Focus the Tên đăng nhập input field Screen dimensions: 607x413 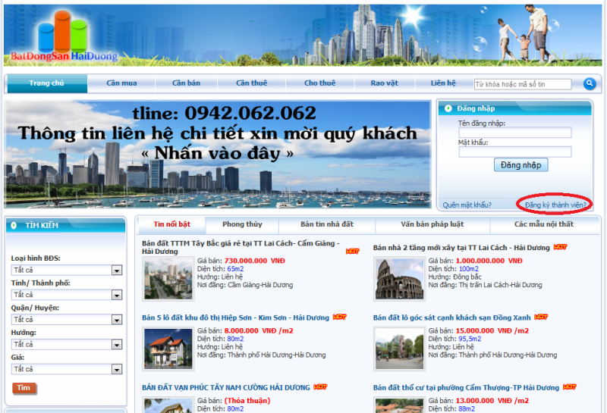(515, 133)
